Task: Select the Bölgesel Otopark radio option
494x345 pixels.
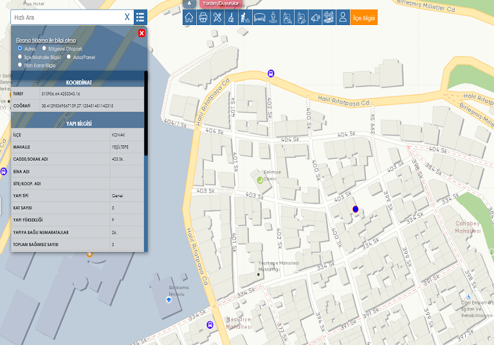Action: (x=44, y=48)
